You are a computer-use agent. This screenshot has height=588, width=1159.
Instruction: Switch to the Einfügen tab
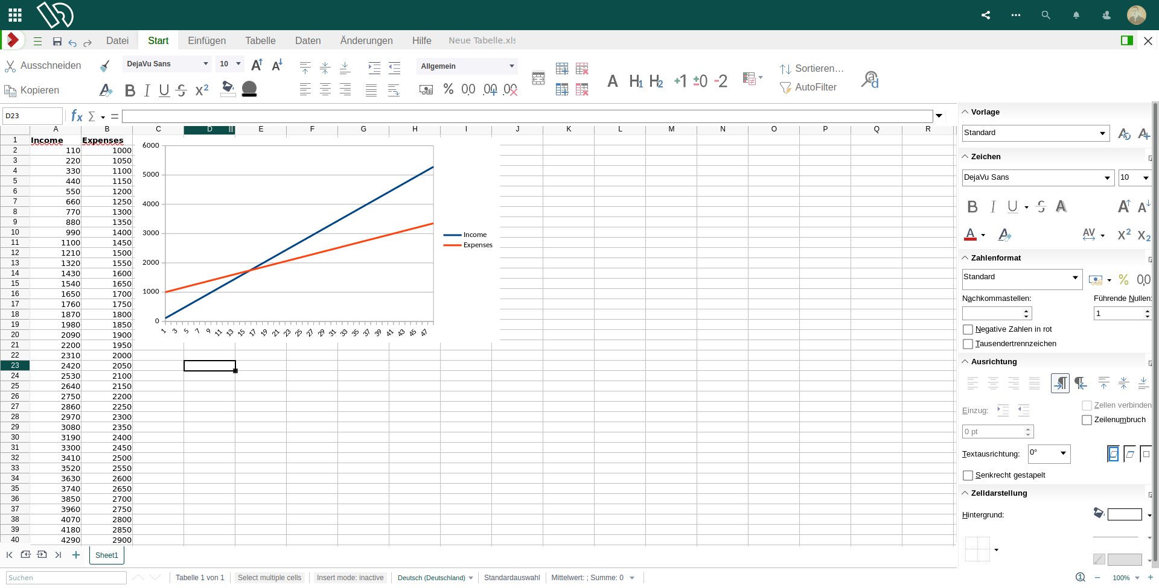pos(207,40)
